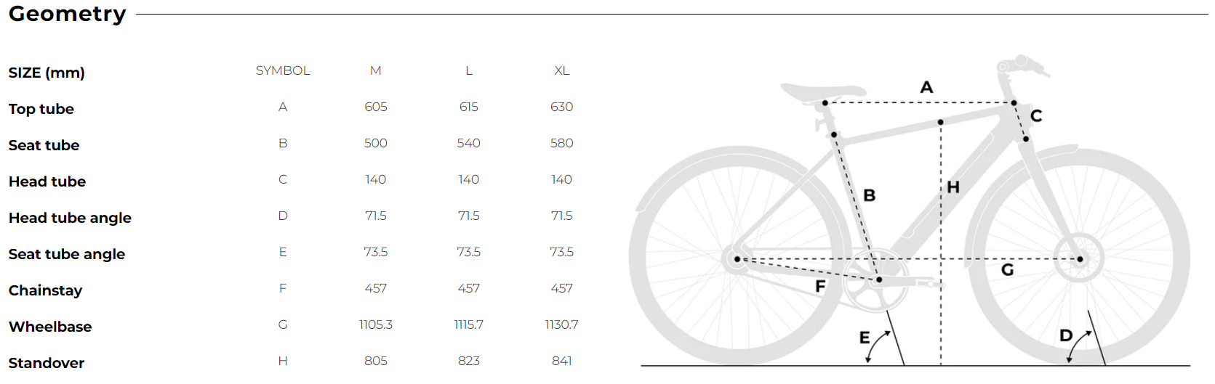Select the L size column header
This screenshot has height=384, width=1215.
(x=469, y=70)
